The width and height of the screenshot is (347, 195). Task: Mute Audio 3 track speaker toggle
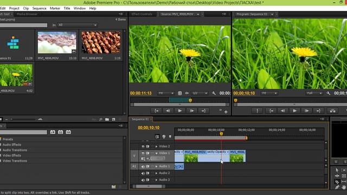pos(143,180)
